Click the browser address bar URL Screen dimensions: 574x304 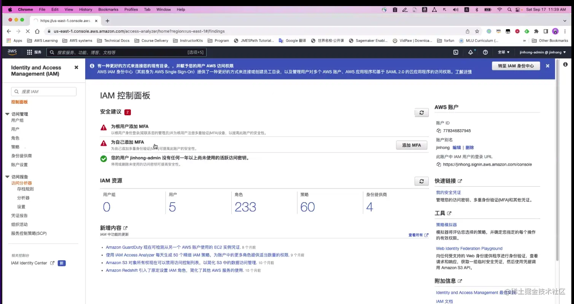click(139, 31)
